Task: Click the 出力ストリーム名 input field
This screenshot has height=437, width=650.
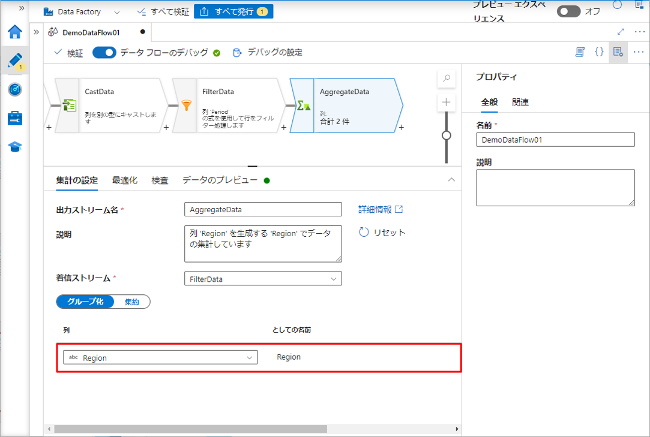Action: (x=263, y=210)
